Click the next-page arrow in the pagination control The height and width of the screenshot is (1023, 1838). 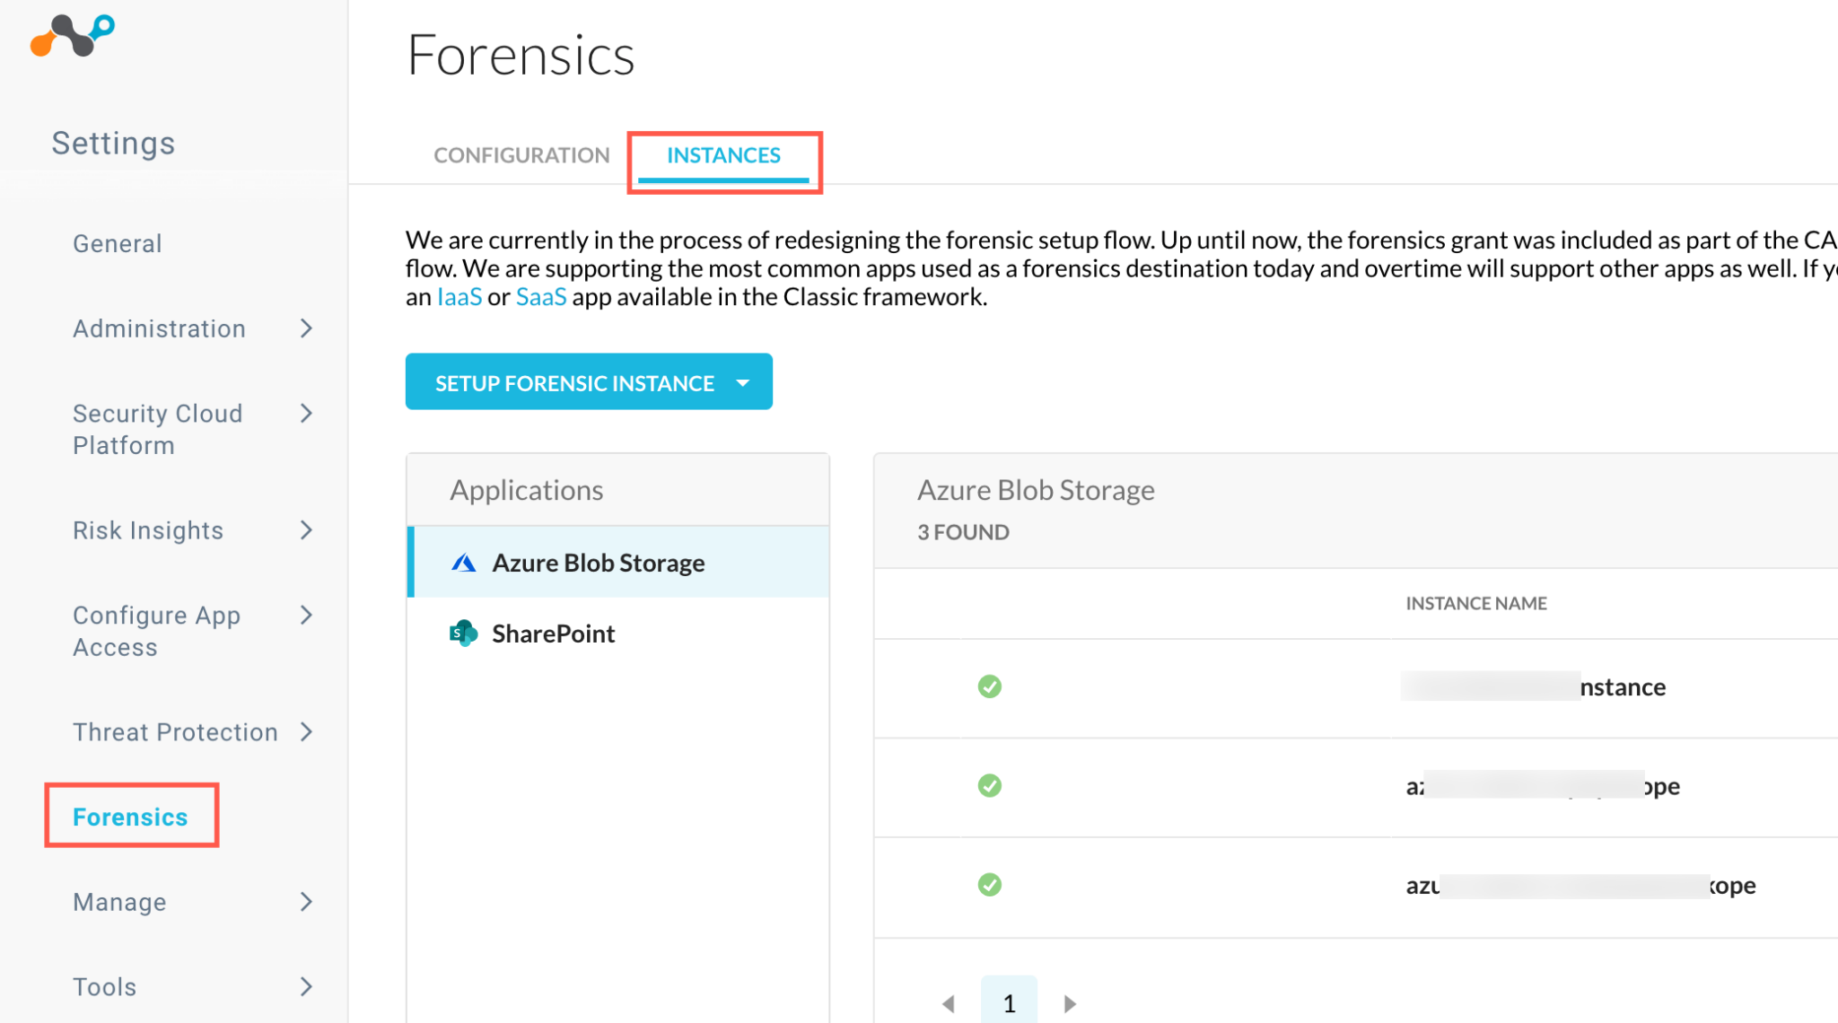1070,1002
